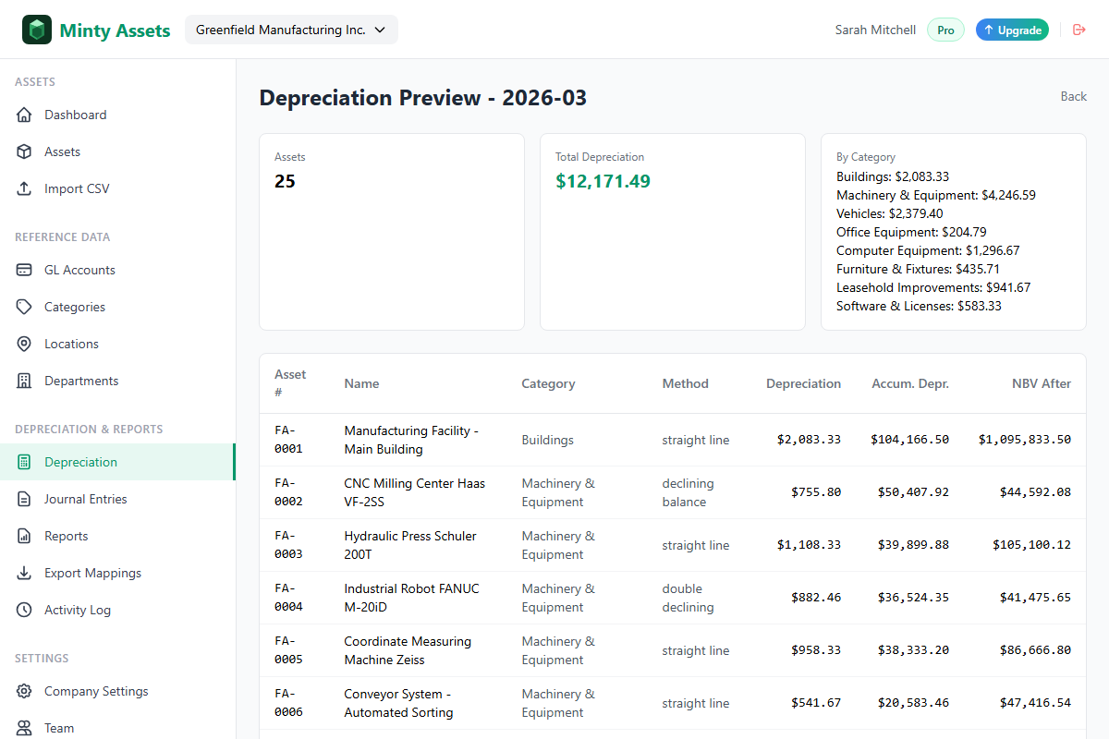Click the Categories tag icon
Screen dimensions: 1109x739
(25, 307)
